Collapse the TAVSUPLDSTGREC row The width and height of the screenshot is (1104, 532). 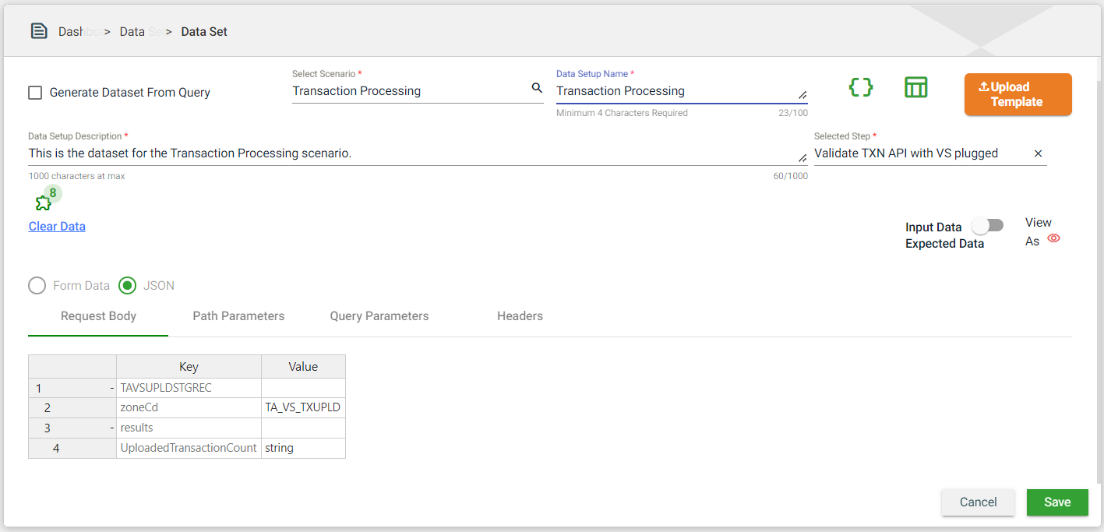[112, 388]
